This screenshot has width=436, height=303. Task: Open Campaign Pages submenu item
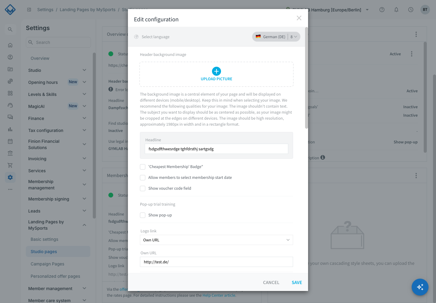47,264
